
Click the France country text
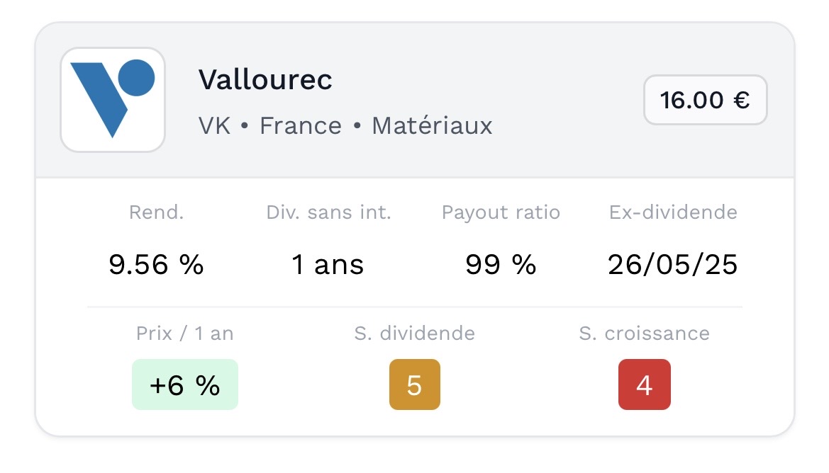tap(301, 126)
